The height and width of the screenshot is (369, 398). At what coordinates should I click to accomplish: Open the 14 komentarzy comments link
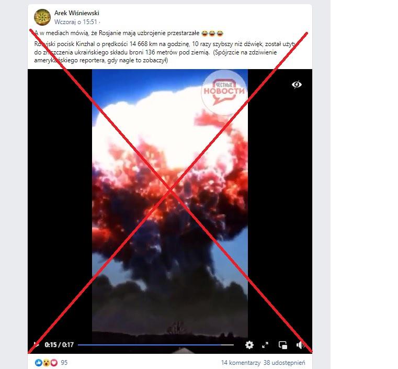241,363
